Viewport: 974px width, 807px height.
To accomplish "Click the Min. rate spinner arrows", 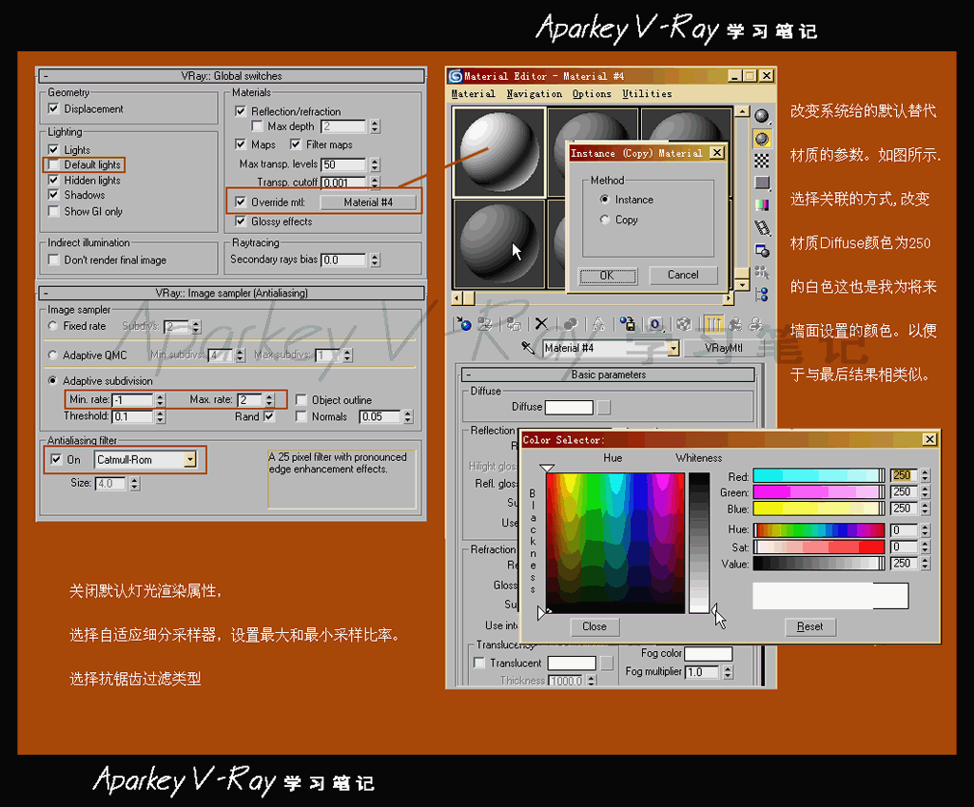I will (160, 400).
